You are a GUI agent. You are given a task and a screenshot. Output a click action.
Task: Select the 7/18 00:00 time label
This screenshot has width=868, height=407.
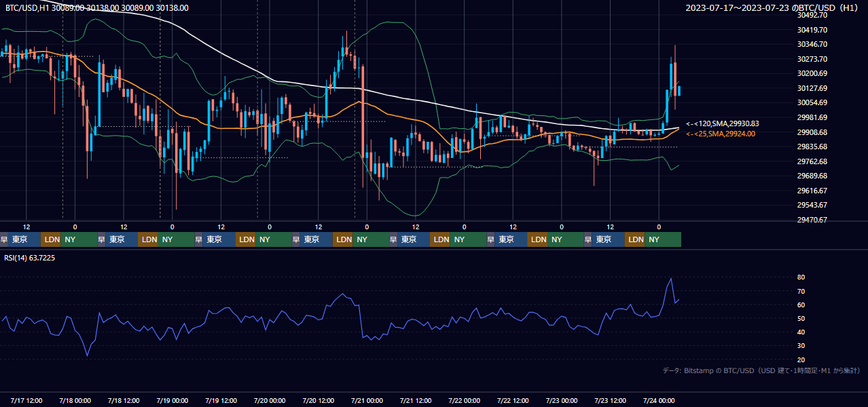(75, 400)
